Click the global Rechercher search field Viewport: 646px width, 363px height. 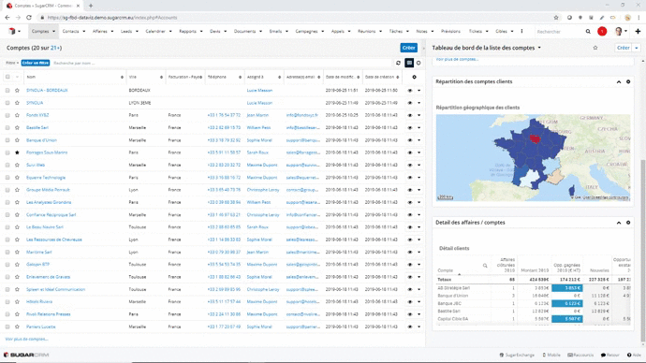(560, 31)
